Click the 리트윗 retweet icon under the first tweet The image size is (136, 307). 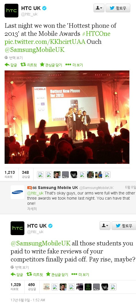23,65
